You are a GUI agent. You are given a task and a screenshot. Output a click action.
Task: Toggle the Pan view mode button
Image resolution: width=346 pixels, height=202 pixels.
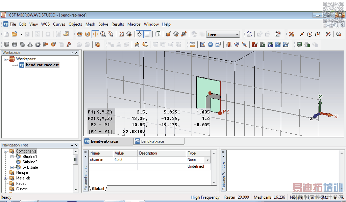(x=95, y=34)
